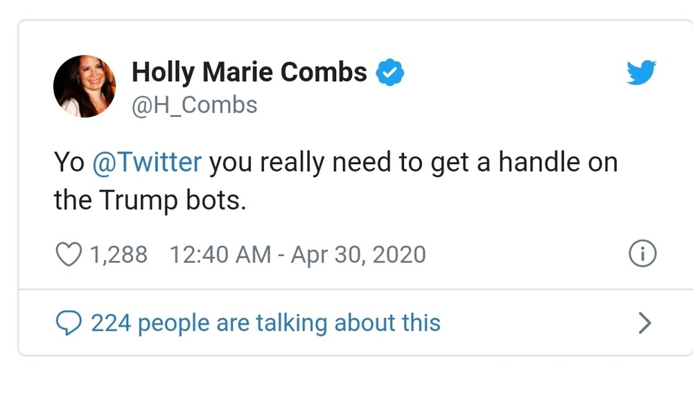Image resolution: width=693 pixels, height=400 pixels.
Task: Visit the @H_Combs handle
Action: pos(194,104)
